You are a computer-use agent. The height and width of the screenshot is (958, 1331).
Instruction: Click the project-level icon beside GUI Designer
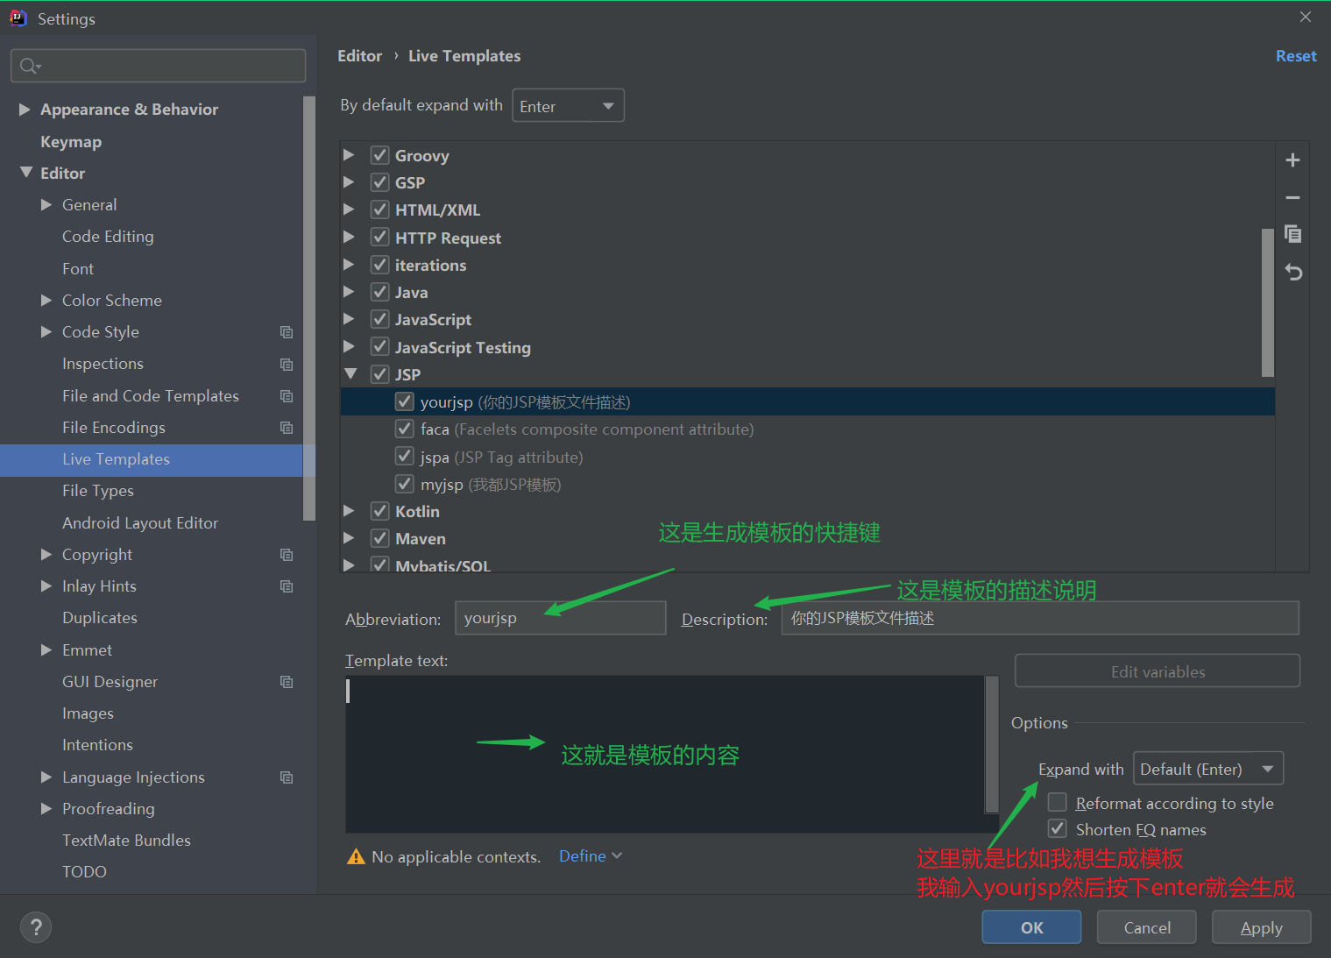287,682
